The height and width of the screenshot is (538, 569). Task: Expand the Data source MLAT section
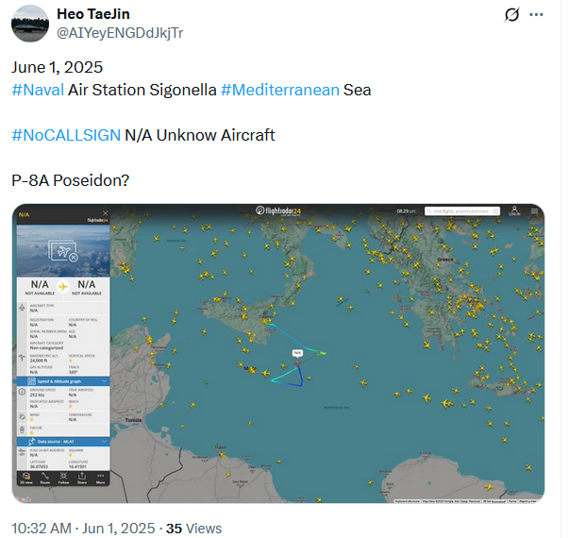pyautogui.click(x=63, y=442)
